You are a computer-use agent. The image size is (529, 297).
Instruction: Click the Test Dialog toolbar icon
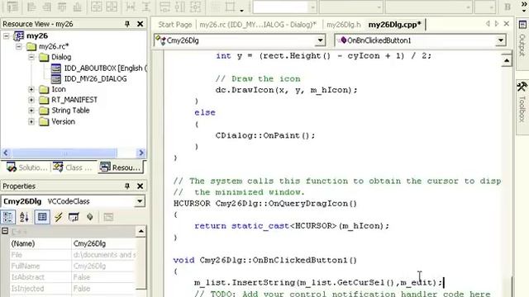pyautogui.click(x=12, y=7)
